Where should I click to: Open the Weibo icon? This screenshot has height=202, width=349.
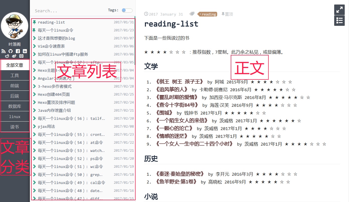pos(14,56)
